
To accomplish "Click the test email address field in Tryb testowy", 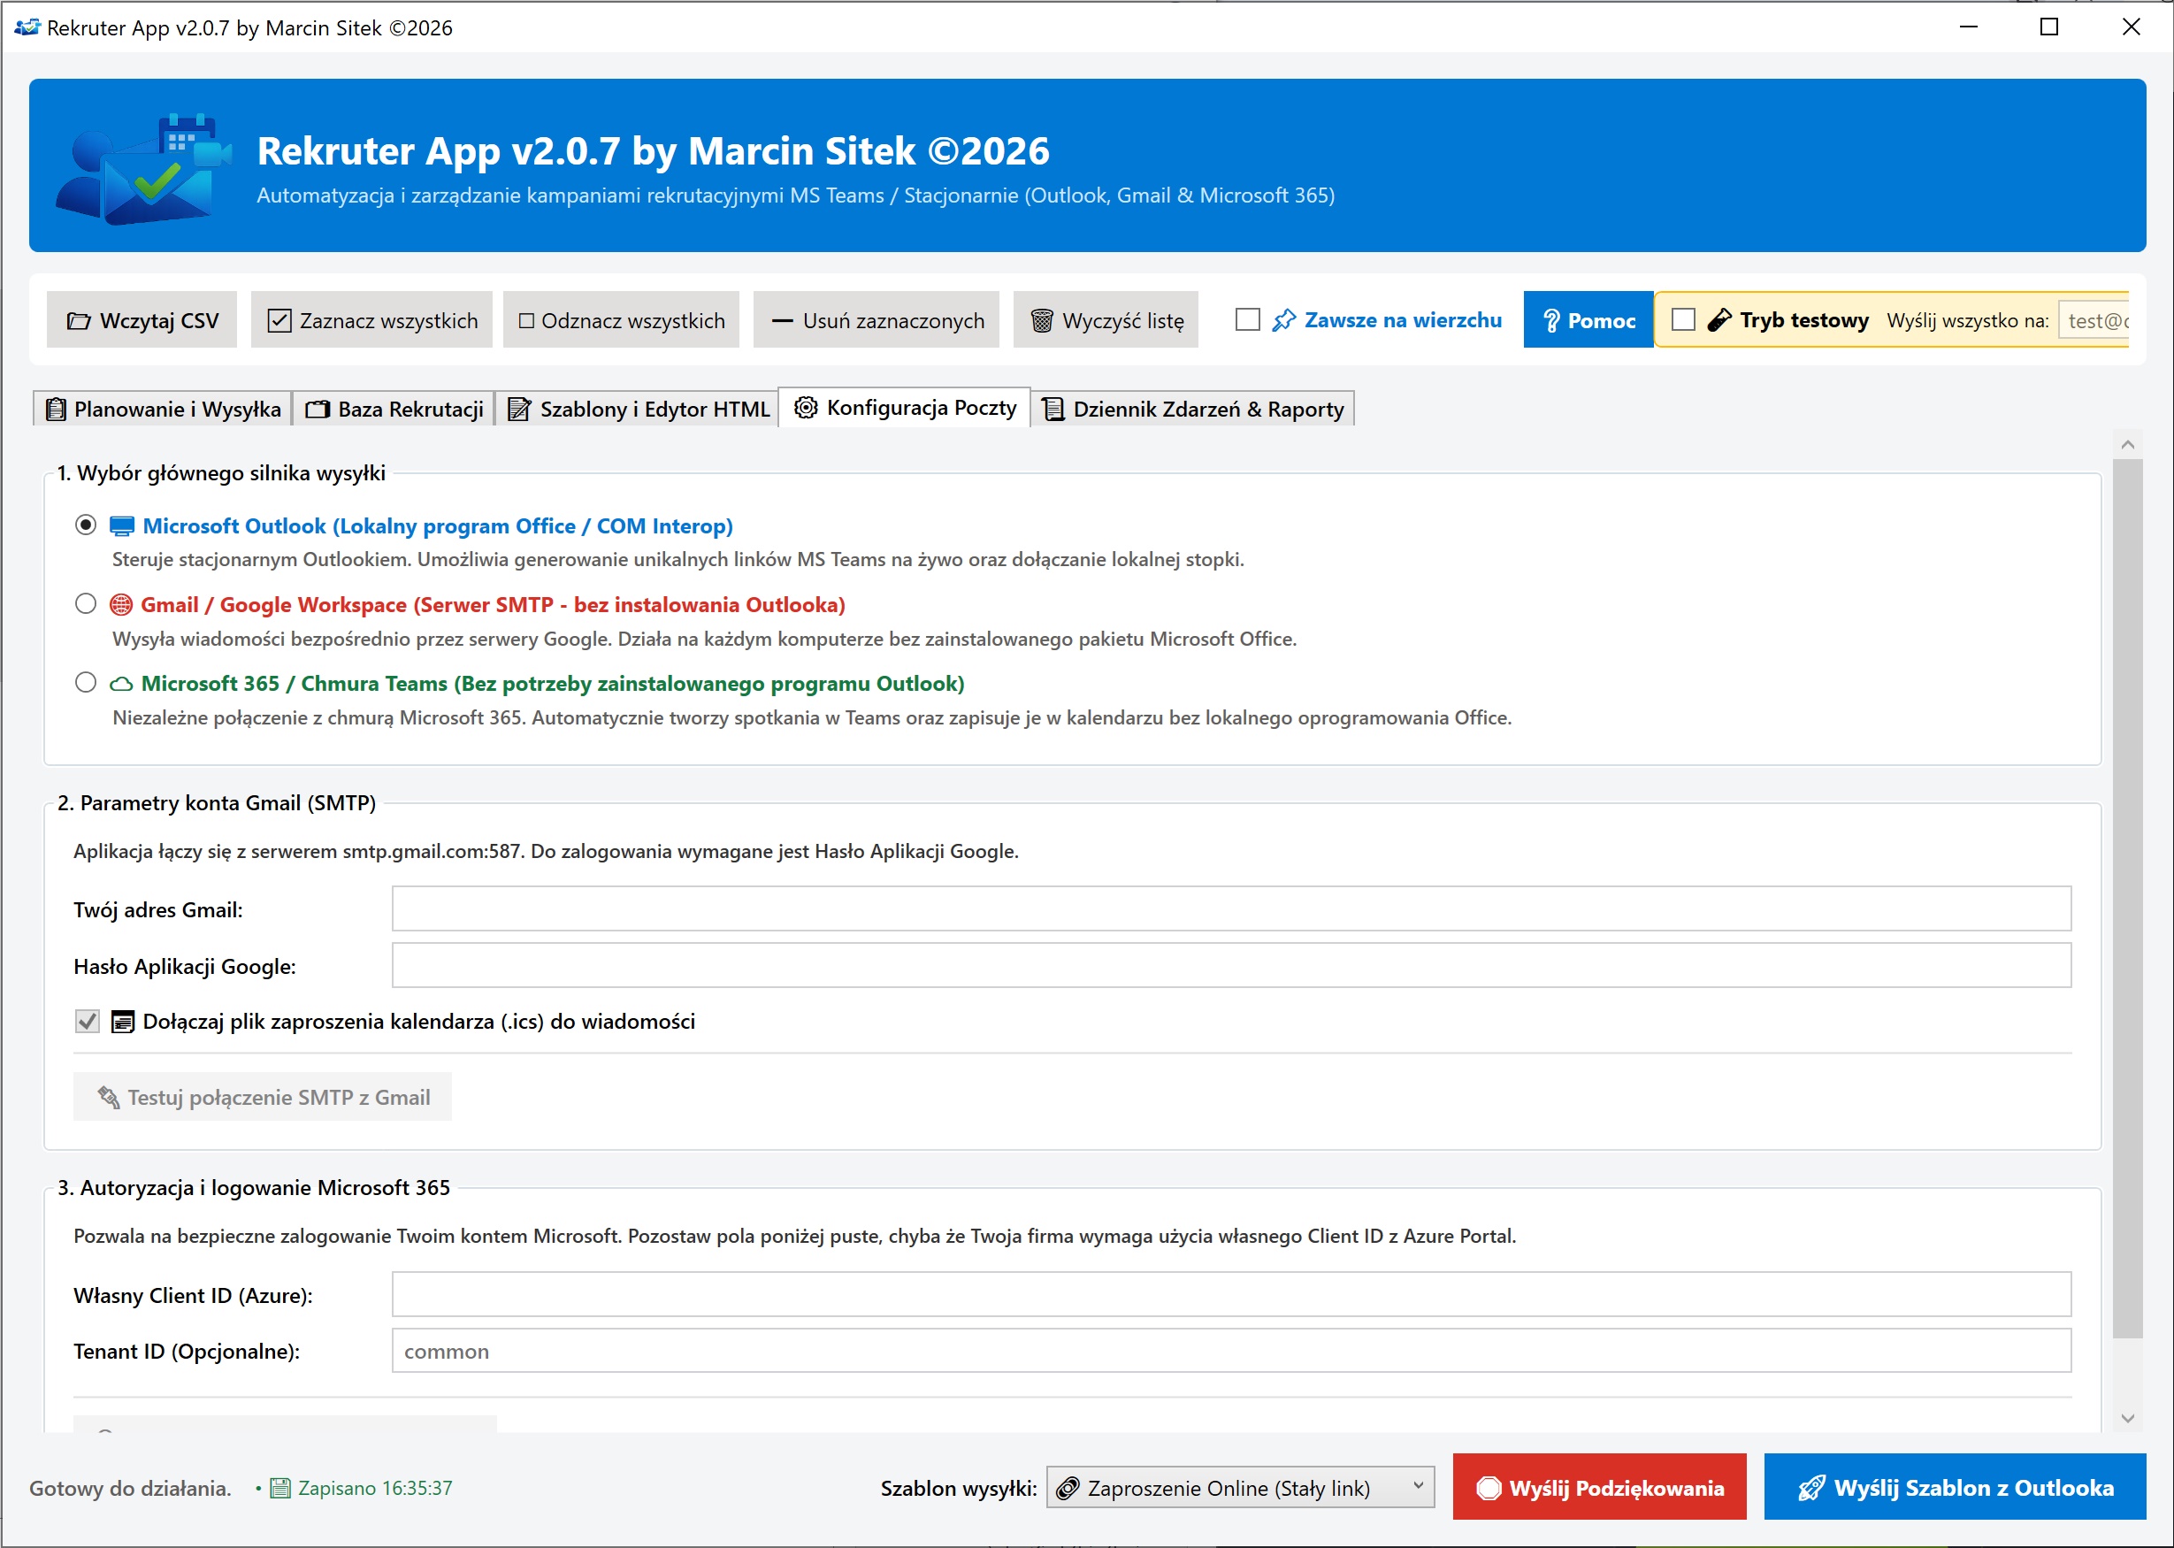I will click(2094, 319).
